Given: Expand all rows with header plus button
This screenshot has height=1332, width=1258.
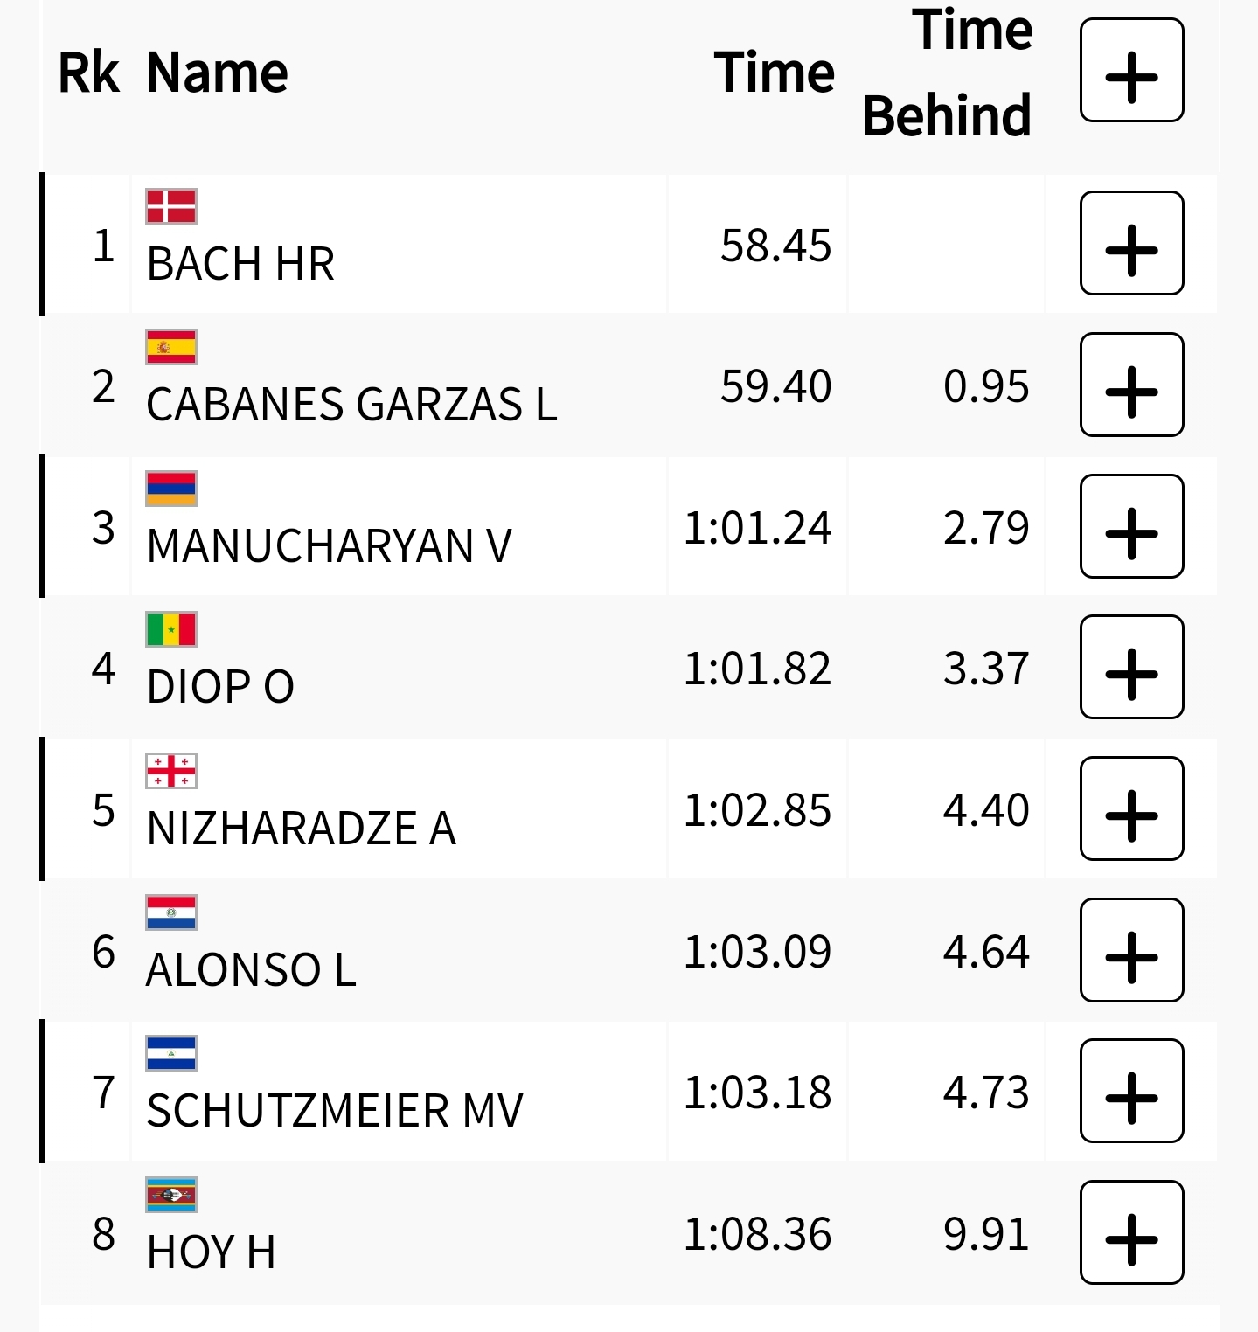Looking at the screenshot, I should pos(1131,71).
